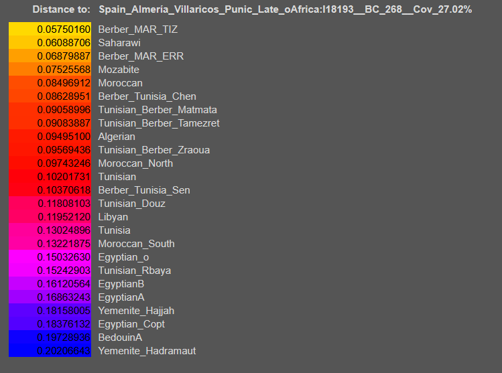
Task: Click the EgyptianA label
Action: [121, 297]
